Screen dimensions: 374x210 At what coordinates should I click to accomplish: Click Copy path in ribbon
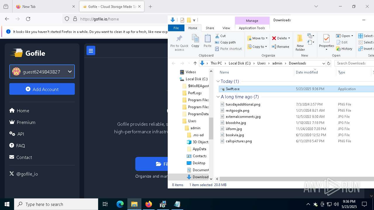[x=225, y=42]
